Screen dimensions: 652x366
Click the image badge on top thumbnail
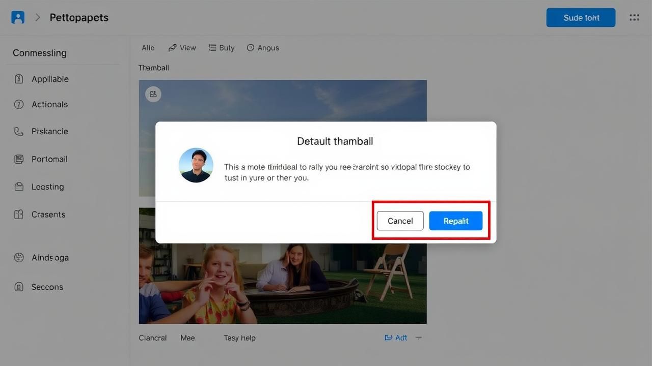pyautogui.click(x=153, y=94)
